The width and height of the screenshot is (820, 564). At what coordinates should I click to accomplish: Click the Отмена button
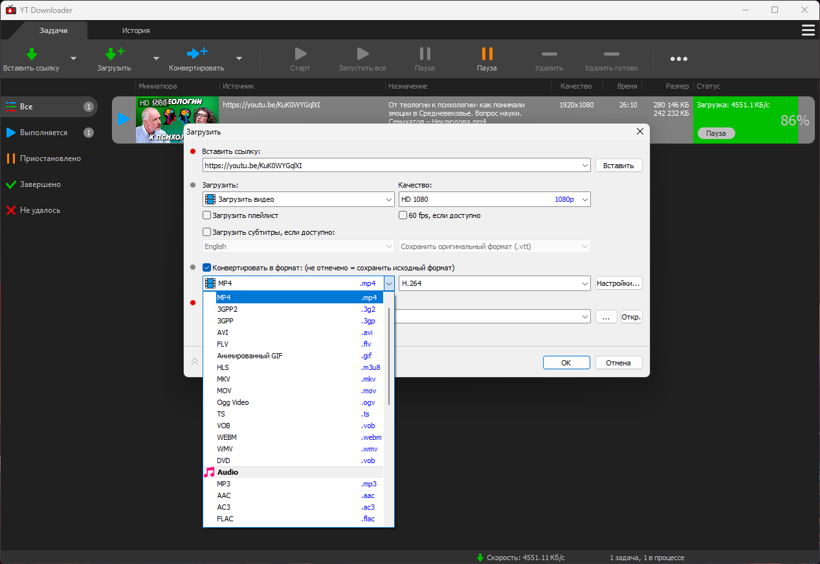[619, 363]
